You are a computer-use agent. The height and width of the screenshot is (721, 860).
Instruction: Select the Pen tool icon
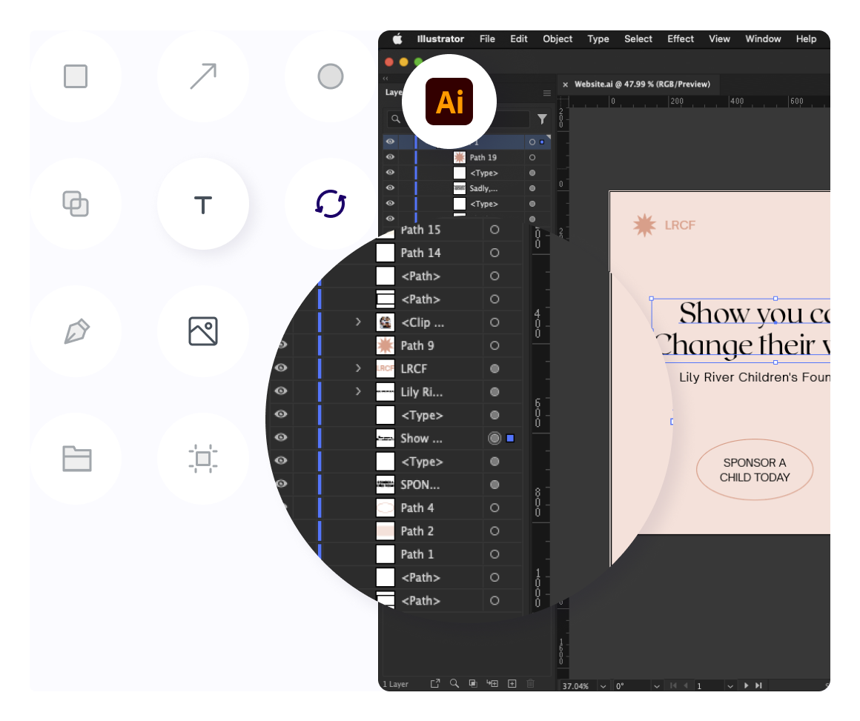(76, 331)
